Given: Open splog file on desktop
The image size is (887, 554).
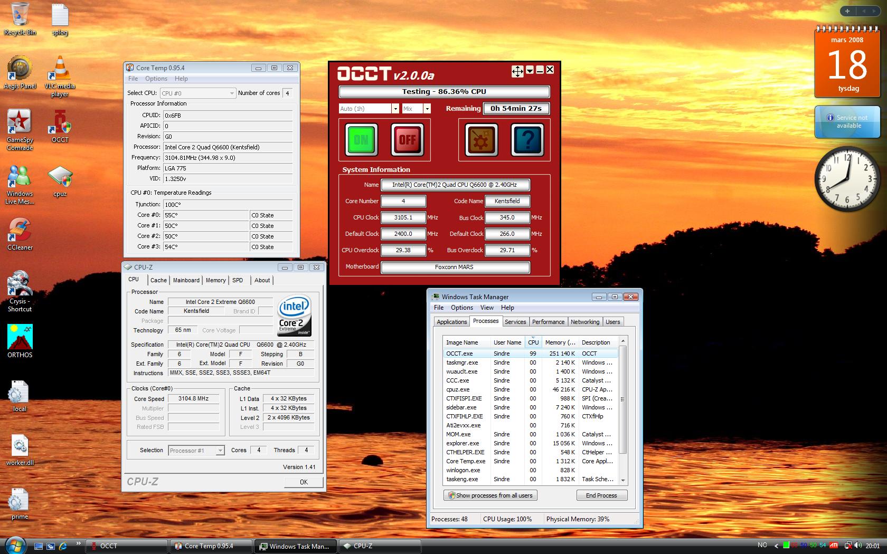Looking at the screenshot, I should pyautogui.click(x=60, y=20).
